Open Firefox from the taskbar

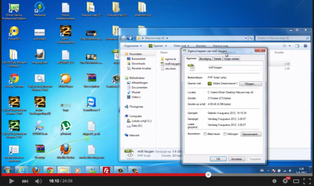click(x=35, y=170)
